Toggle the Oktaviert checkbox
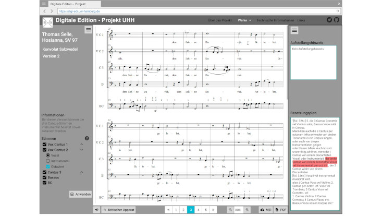 [48, 166]
